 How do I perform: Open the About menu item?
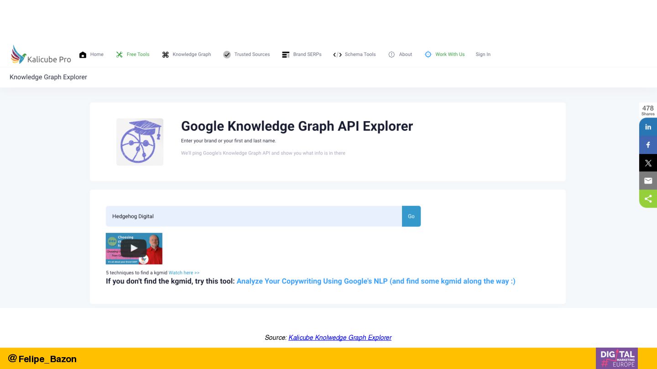[405, 54]
